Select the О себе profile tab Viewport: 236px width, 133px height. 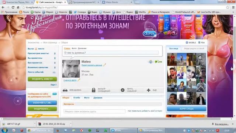coord(77,98)
